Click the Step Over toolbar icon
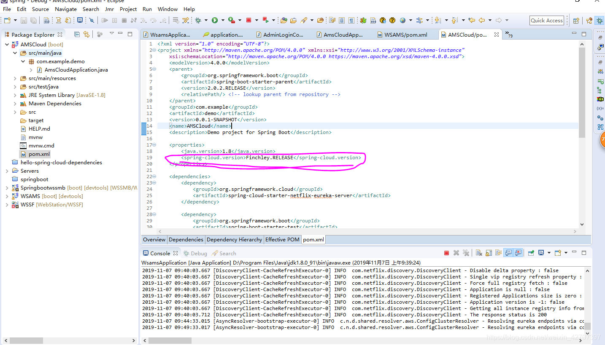 tap(153, 20)
